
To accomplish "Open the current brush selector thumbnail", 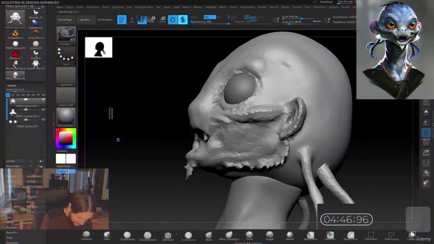I will click(x=66, y=36).
